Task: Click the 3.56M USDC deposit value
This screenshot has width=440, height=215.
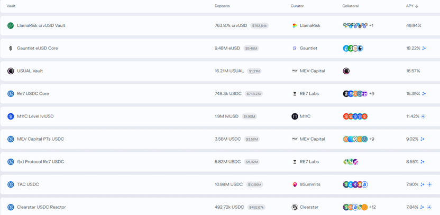Action: [227, 139]
